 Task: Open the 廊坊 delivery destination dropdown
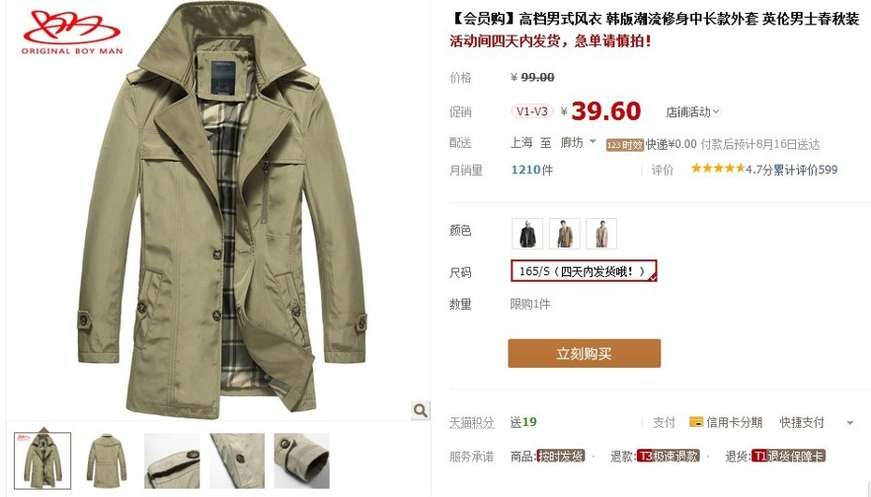(x=578, y=142)
